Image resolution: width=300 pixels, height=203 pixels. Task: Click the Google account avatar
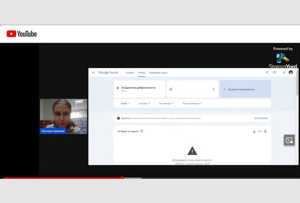point(291,72)
